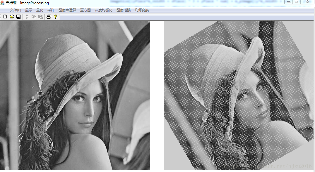The height and width of the screenshot is (172, 315).
Task: Minimize the ImageProcessing window
Action: pyautogui.click(x=288, y=2)
